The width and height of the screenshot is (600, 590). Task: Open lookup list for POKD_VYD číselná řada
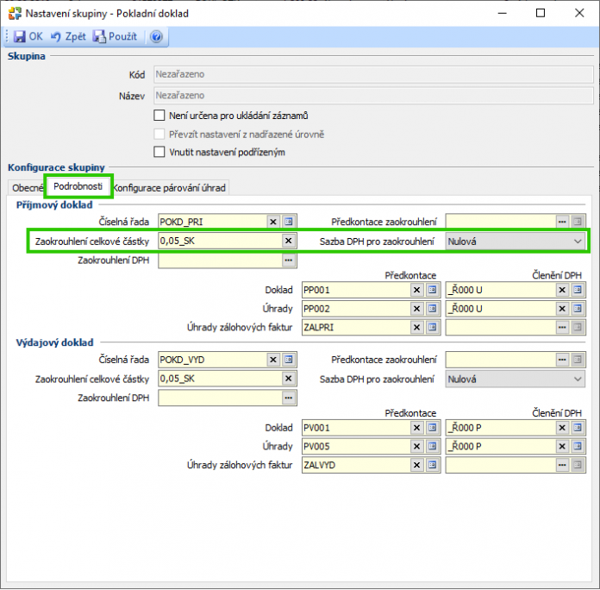[289, 360]
